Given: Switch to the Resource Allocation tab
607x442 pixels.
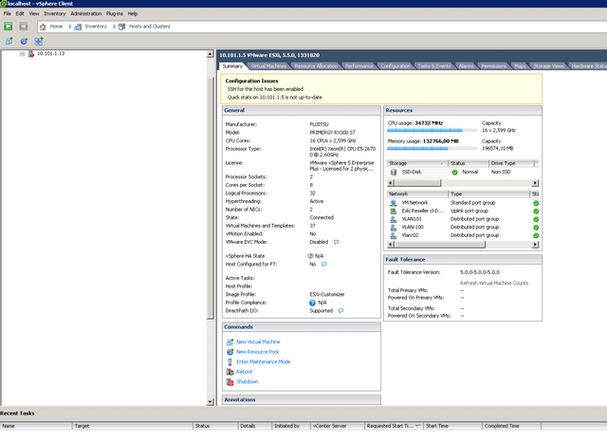Looking at the screenshot, I should pyautogui.click(x=316, y=66).
